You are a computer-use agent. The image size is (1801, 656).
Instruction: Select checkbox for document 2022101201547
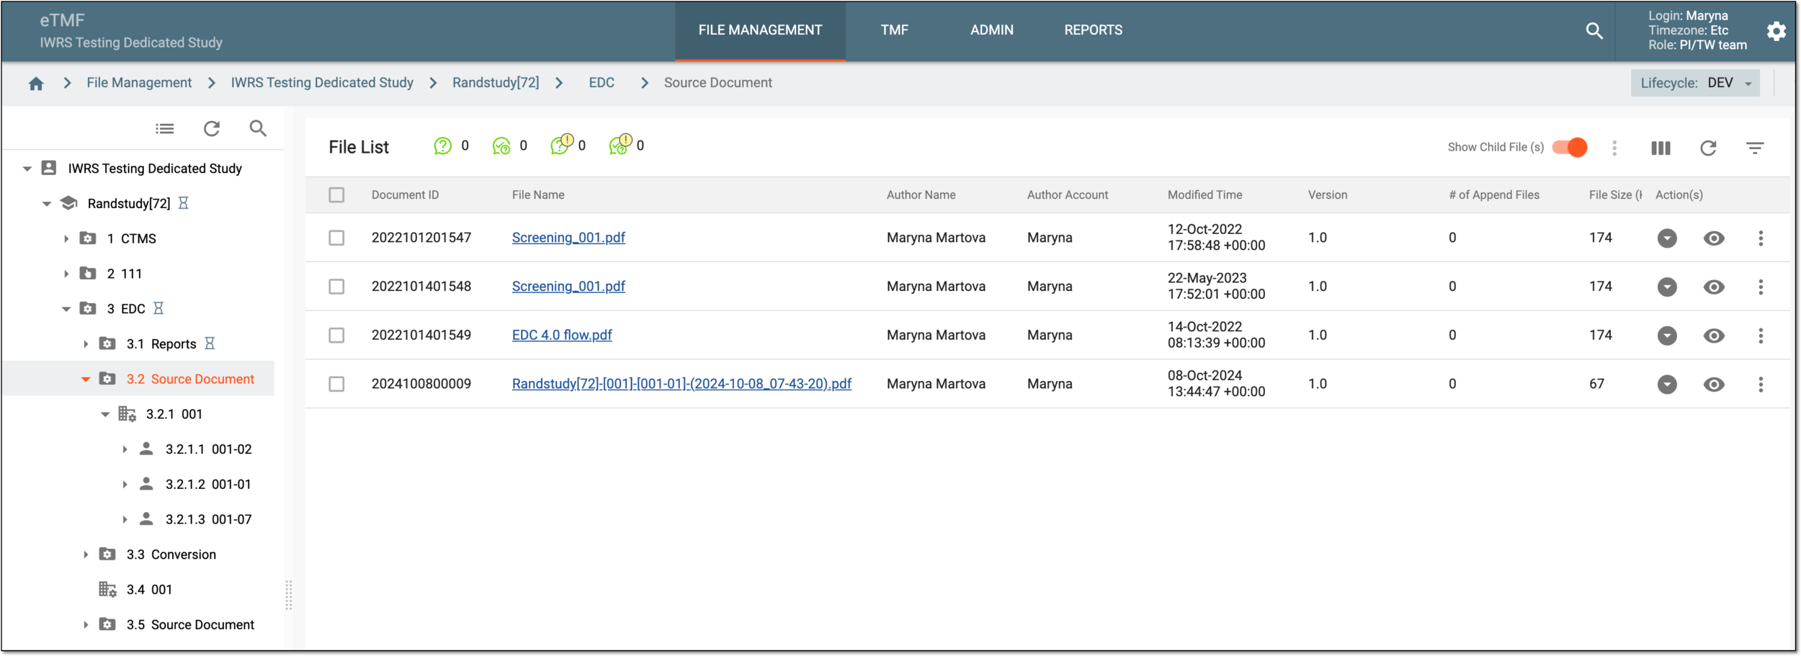coord(336,238)
